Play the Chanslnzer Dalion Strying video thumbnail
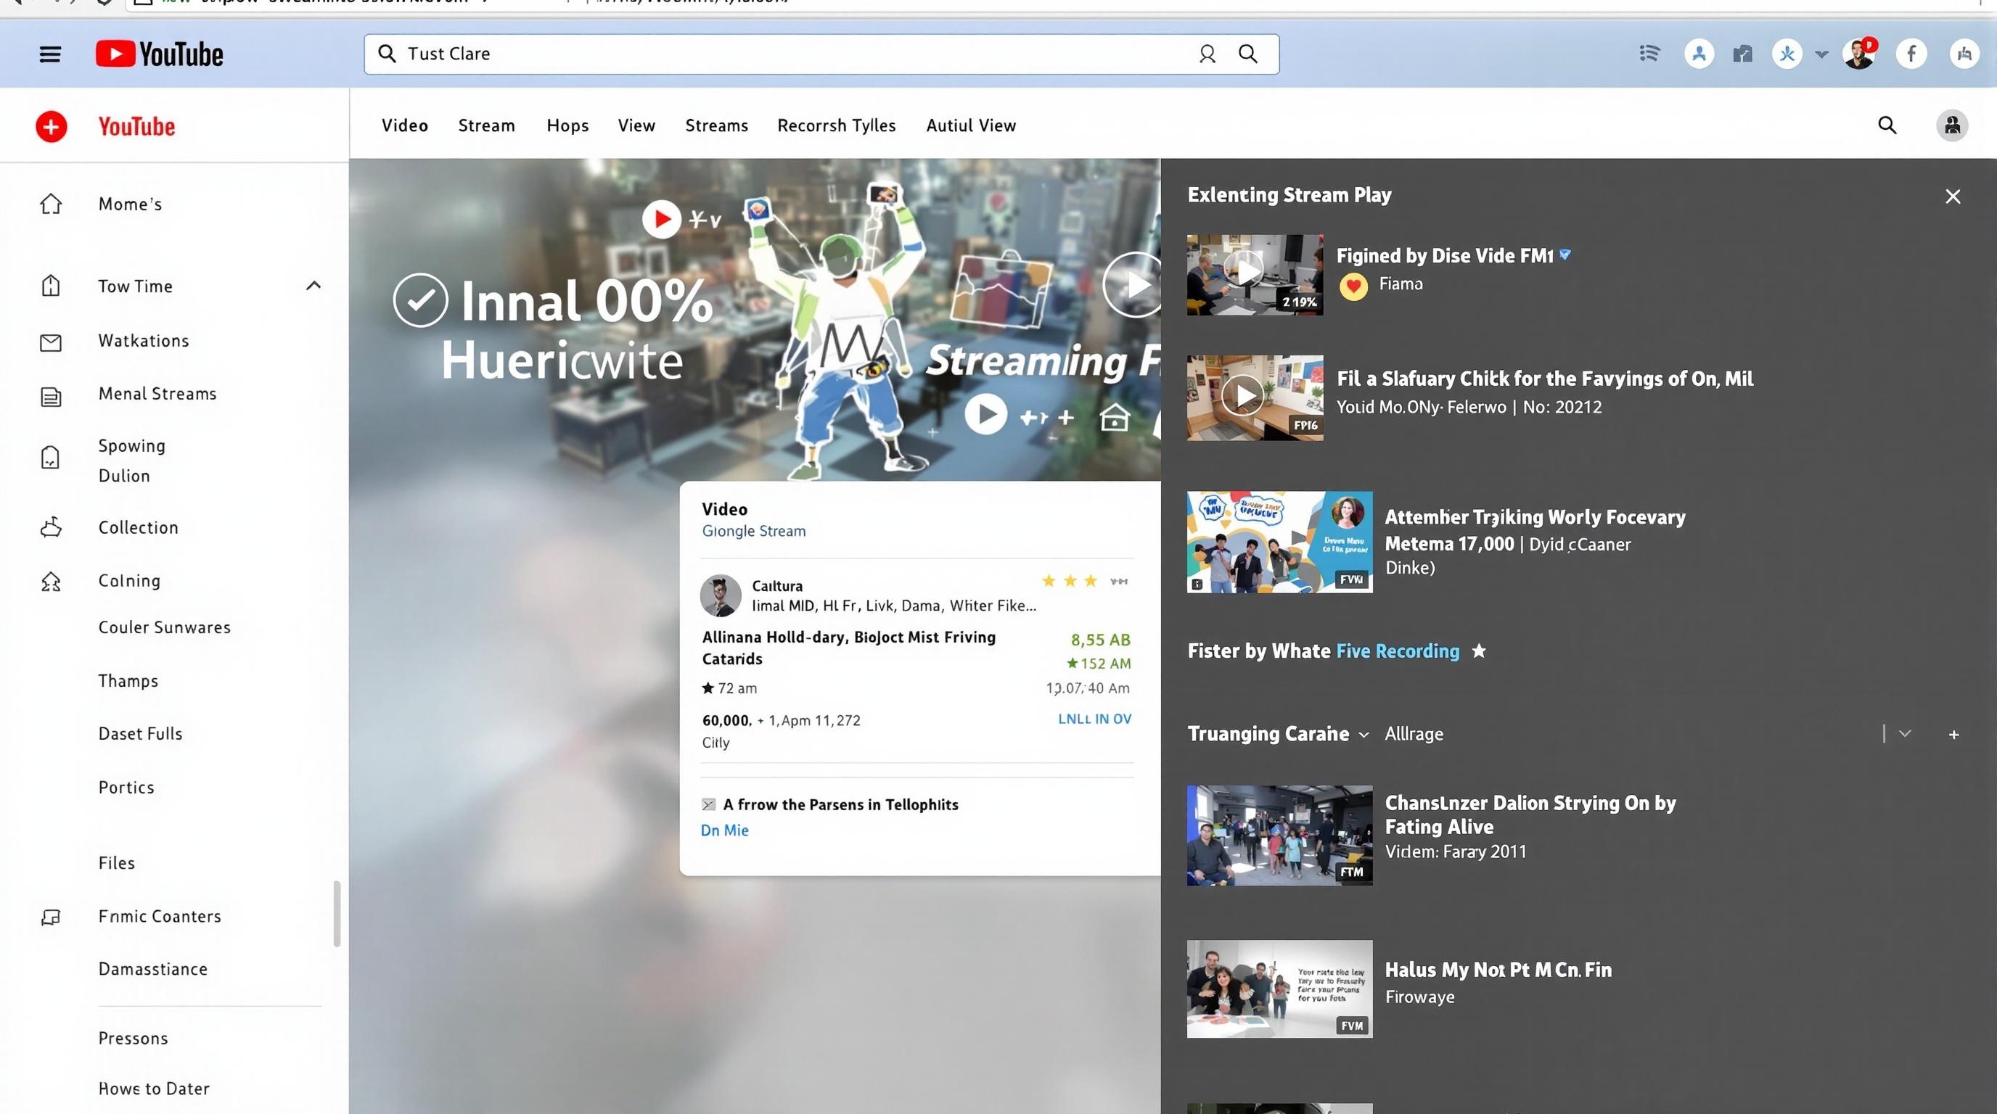This screenshot has height=1114, width=1997. (x=1279, y=835)
